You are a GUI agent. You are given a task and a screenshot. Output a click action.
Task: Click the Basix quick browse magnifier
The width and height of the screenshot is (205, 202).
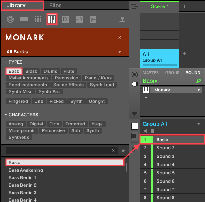pyautogui.click(x=198, y=81)
